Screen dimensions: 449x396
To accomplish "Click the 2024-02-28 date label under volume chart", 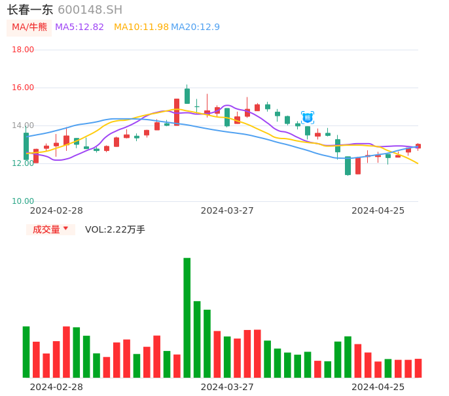I will click(56, 387).
